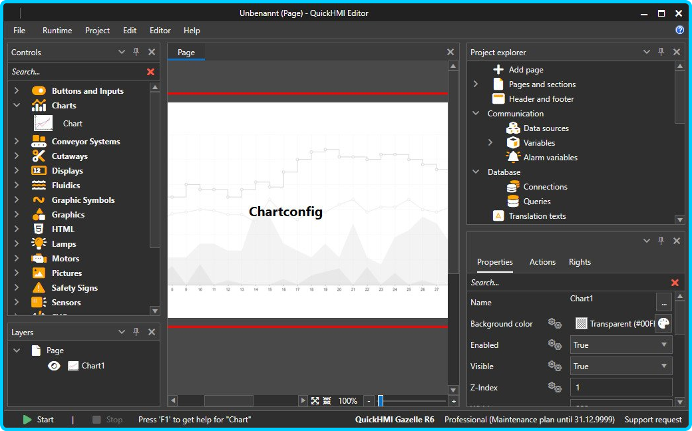Pin the Controls panel
Screen dimensions: 692x431
pyautogui.click(x=136, y=52)
